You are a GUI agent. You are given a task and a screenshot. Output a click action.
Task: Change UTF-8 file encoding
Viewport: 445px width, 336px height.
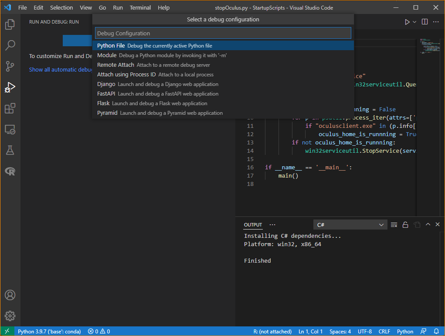pos(365,332)
